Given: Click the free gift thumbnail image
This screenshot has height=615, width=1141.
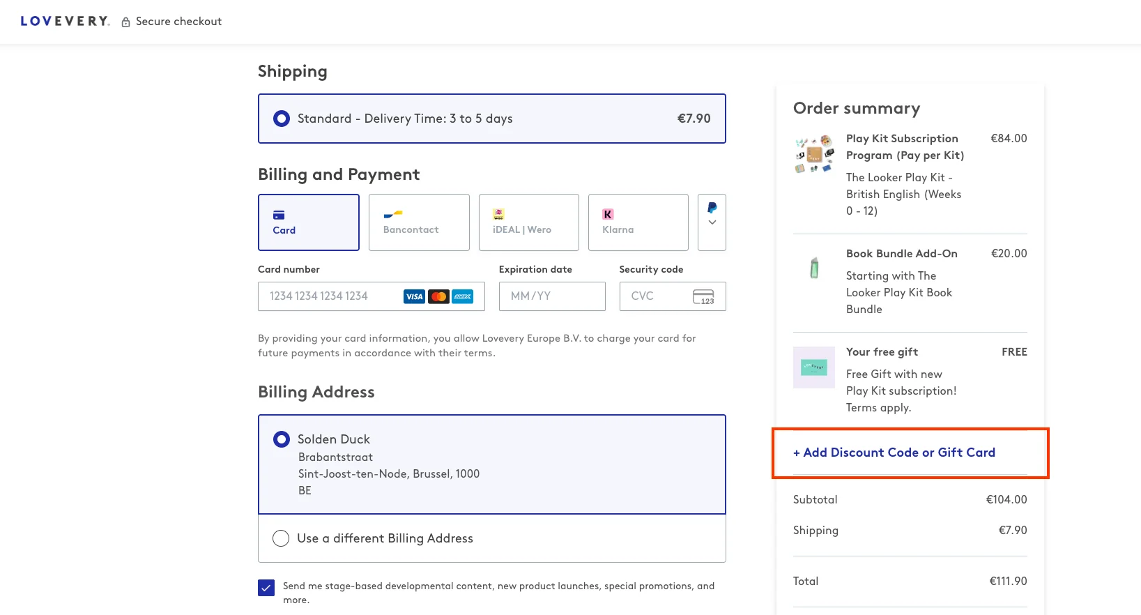Looking at the screenshot, I should [814, 367].
